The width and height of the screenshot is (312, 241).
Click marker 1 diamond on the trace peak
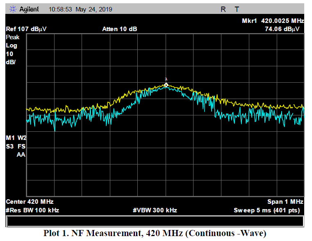(166, 85)
